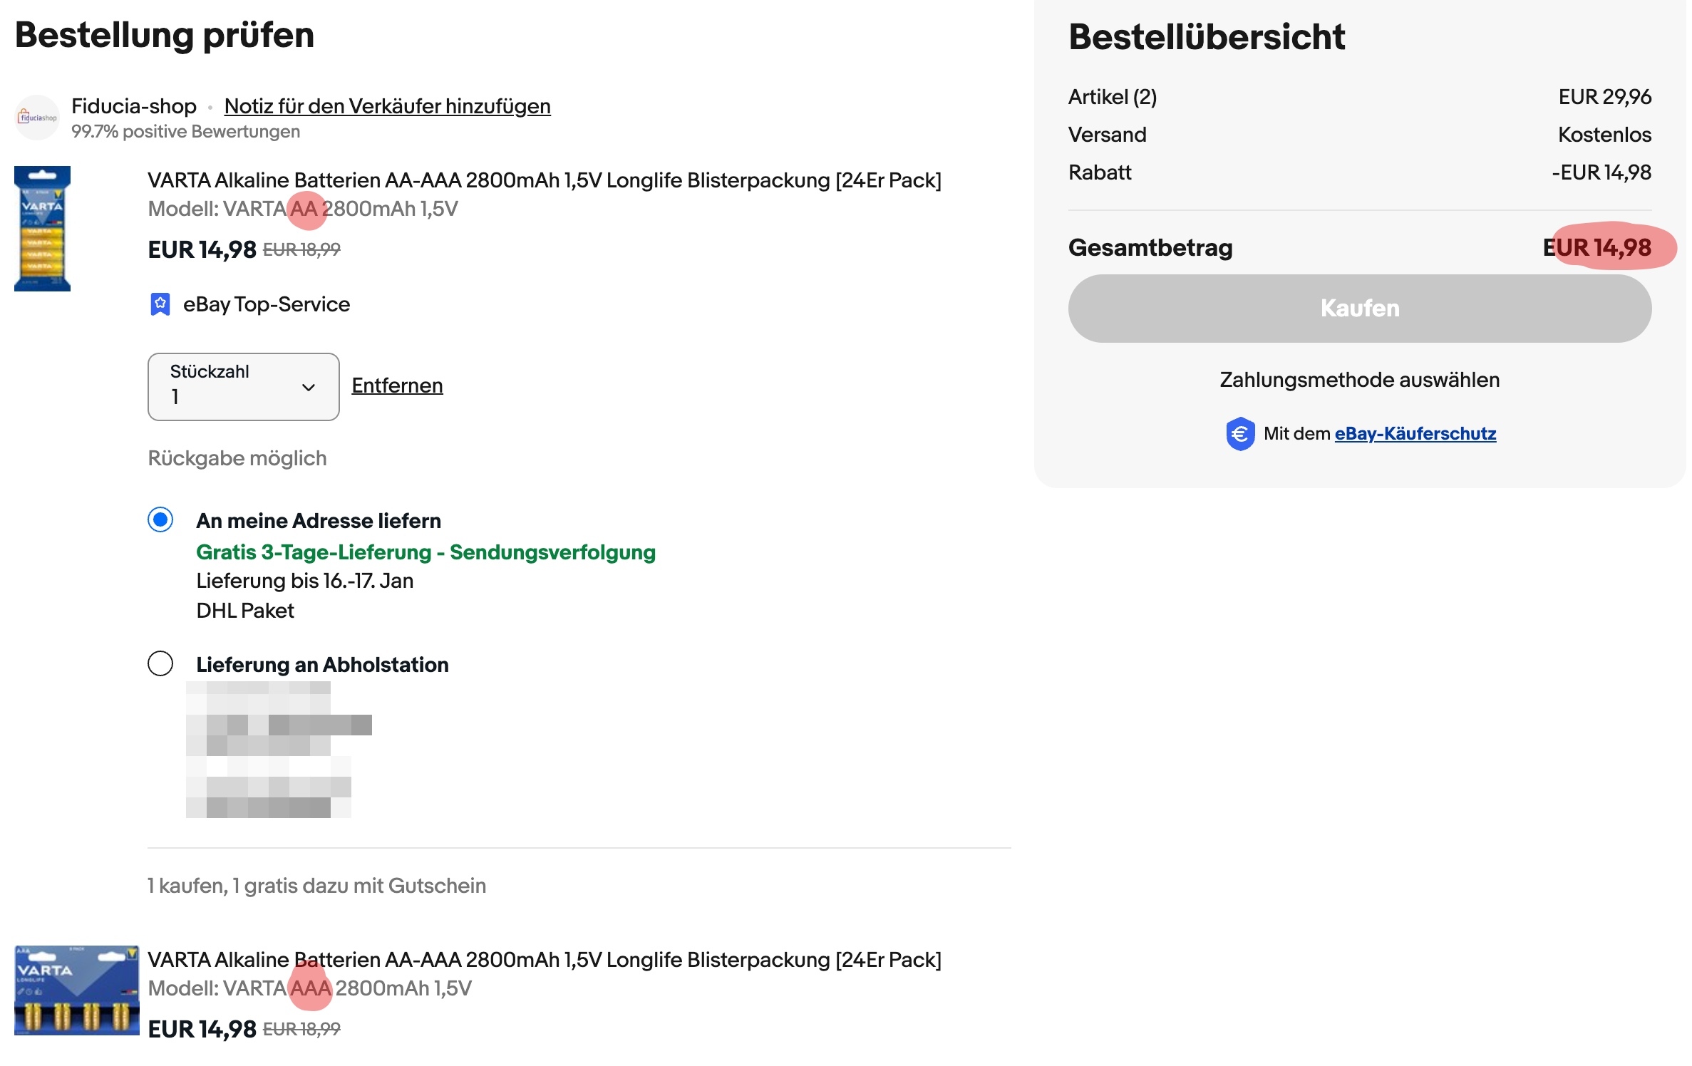Click the VARTA AA battery pack thumbnail

[42, 229]
